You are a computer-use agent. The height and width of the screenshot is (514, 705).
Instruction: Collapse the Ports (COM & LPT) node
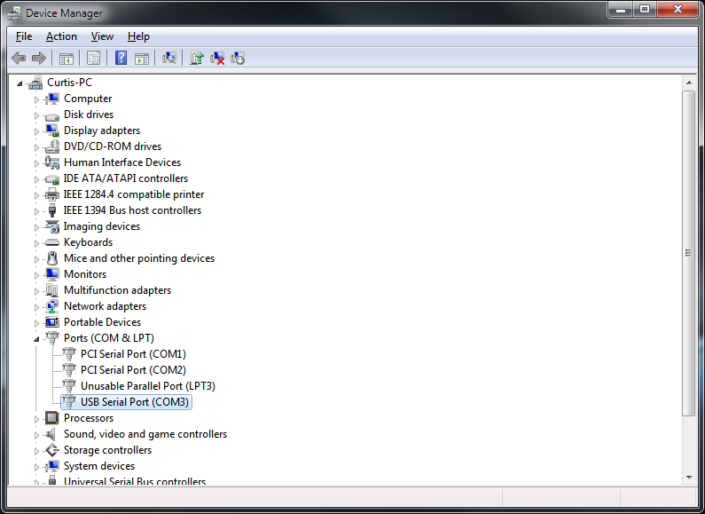37,338
